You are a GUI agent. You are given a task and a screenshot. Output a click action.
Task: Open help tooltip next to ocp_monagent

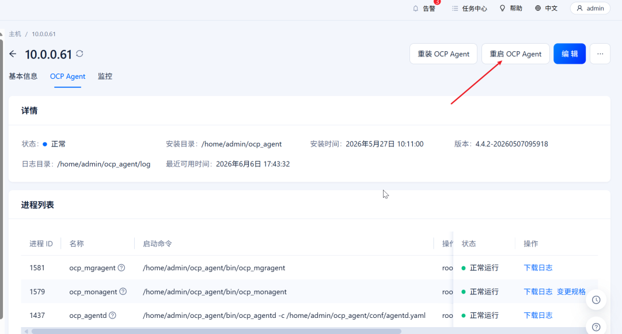point(123,291)
